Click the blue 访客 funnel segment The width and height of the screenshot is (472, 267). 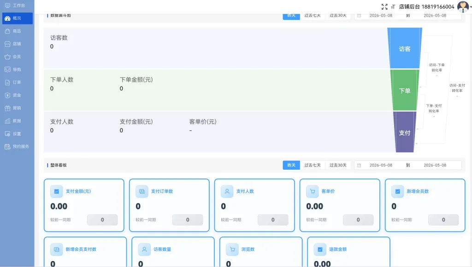405,48
